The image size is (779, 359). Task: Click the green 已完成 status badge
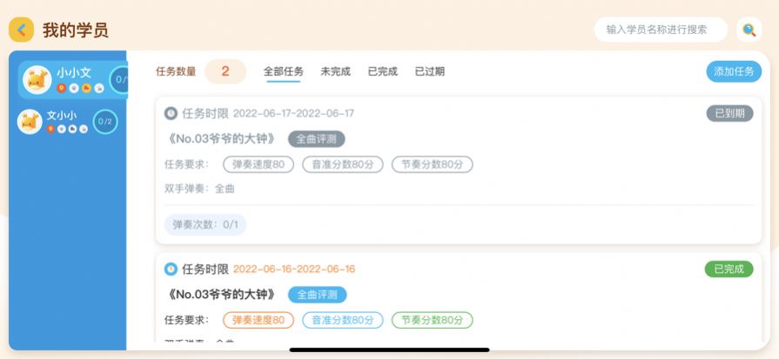pos(729,269)
